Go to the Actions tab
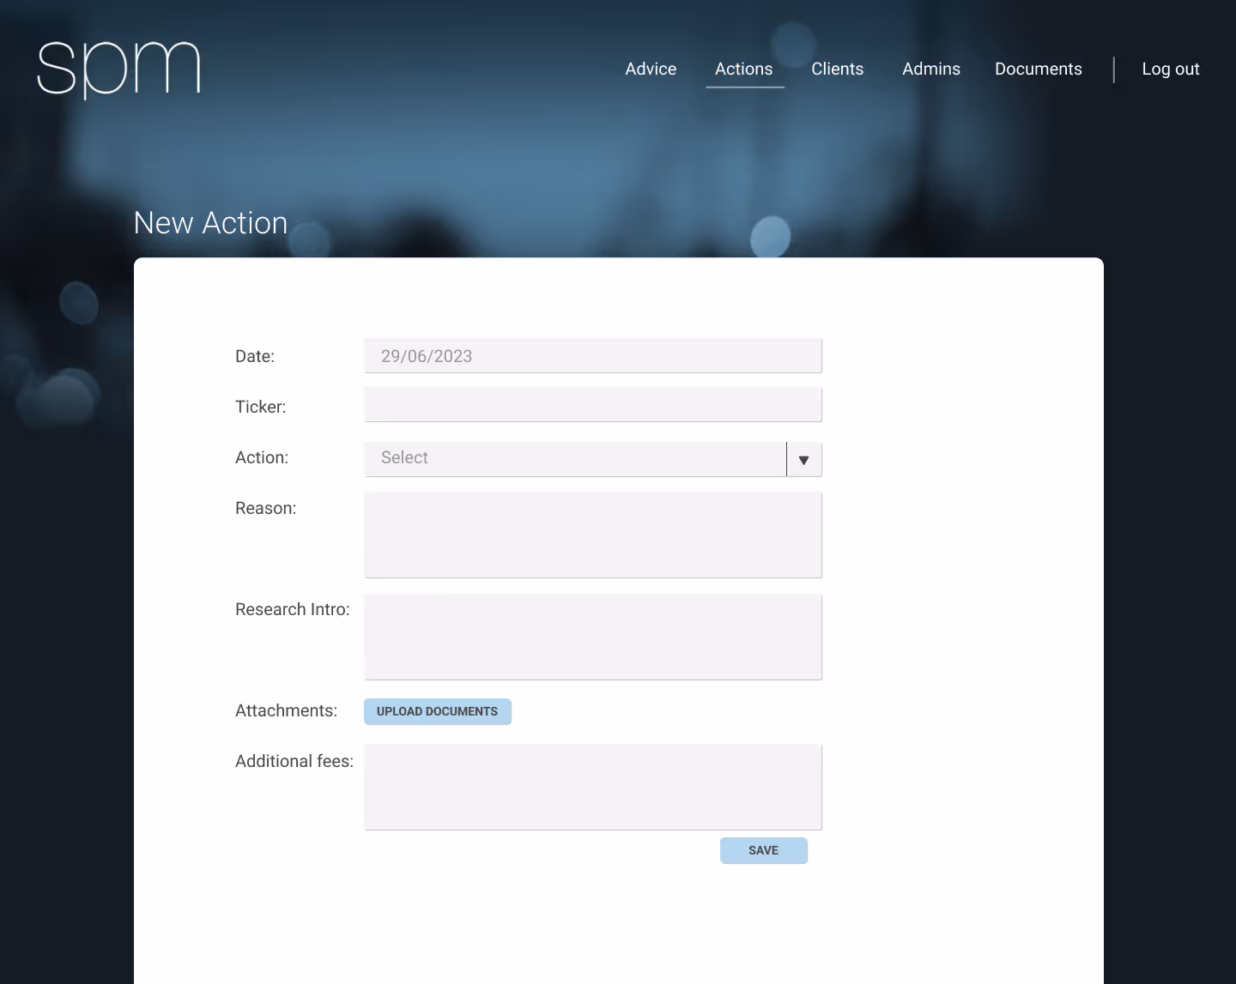 (744, 69)
